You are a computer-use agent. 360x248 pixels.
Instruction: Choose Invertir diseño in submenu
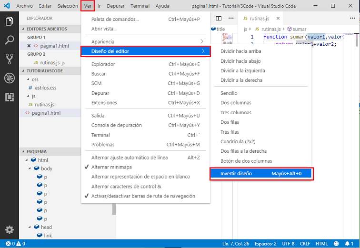pyautogui.click(x=261, y=173)
